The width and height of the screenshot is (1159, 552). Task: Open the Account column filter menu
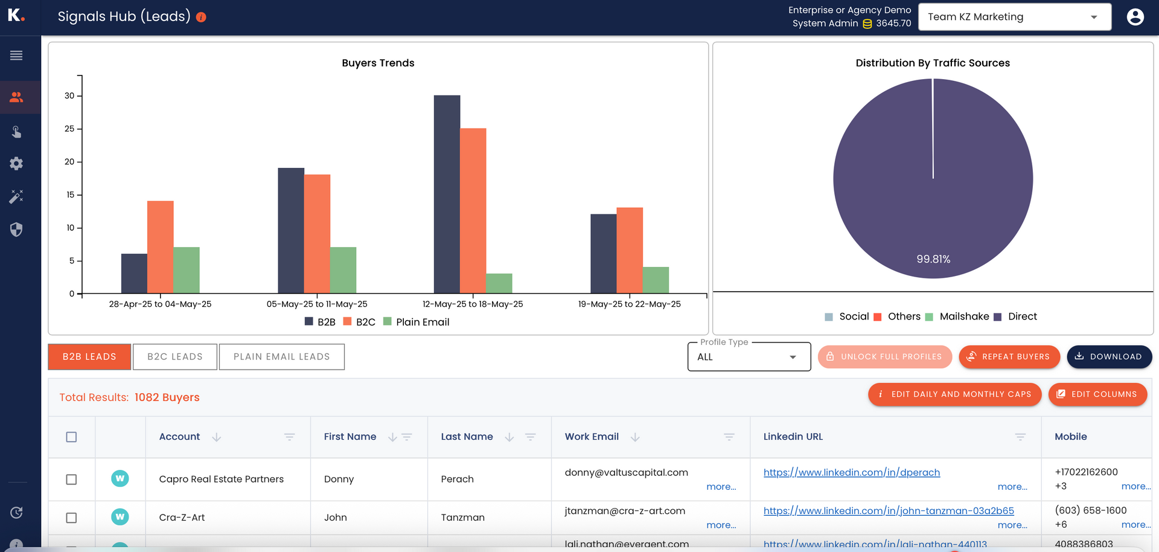point(289,437)
